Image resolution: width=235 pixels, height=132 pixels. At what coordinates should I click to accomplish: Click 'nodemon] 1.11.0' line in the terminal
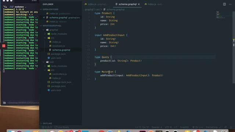(x=14, y=9)
